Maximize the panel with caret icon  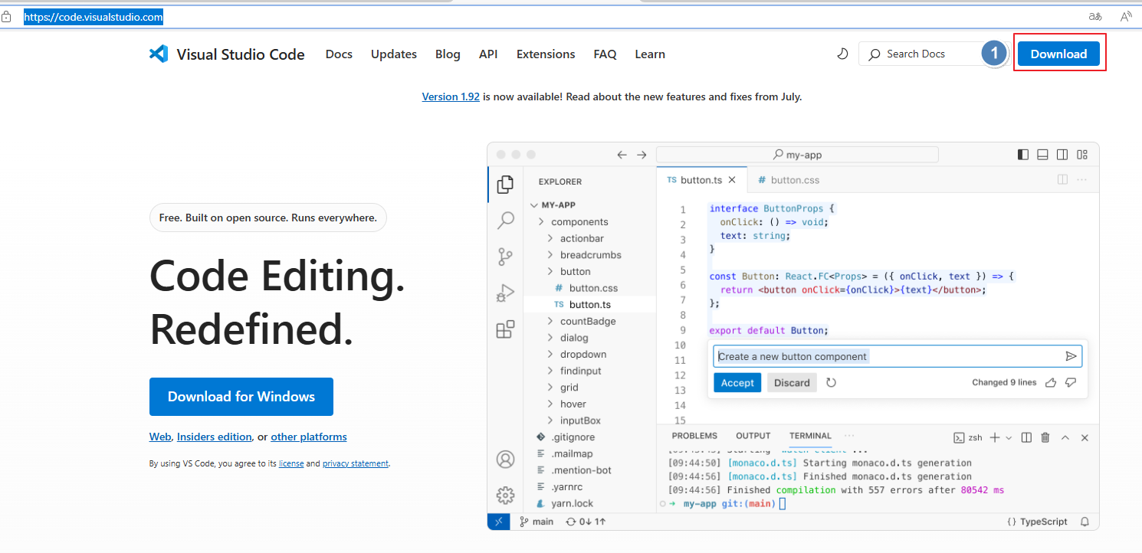[x=1065, y=437]
